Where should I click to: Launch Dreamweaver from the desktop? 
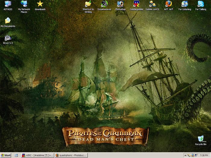104,4
